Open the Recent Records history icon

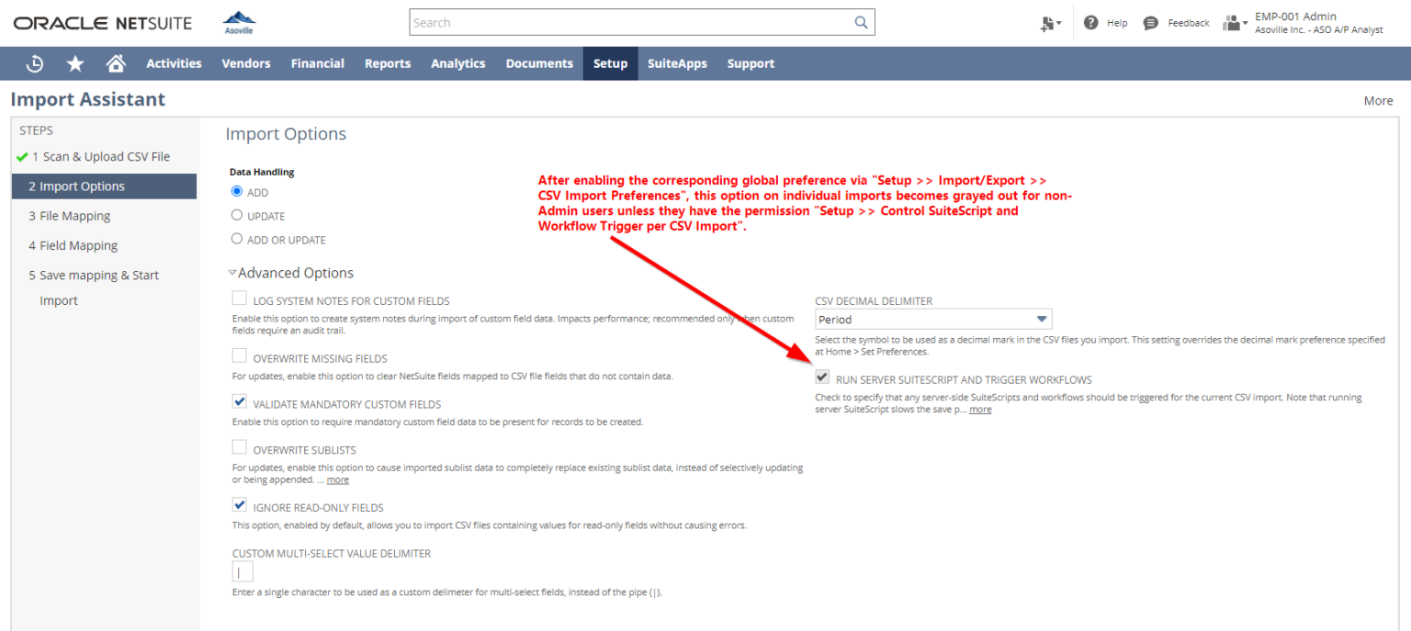tap(35, 62)
